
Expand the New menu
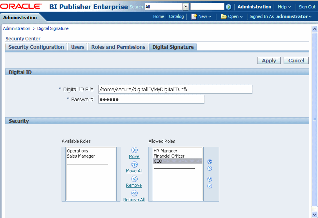(205, 17)
